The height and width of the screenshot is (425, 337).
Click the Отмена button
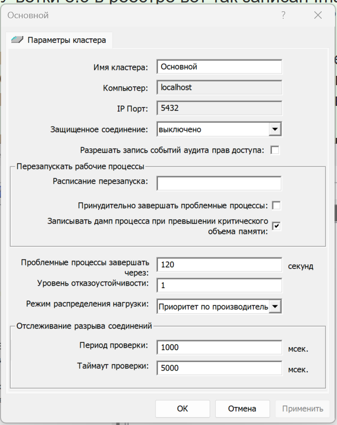click(x=242, y=408)
